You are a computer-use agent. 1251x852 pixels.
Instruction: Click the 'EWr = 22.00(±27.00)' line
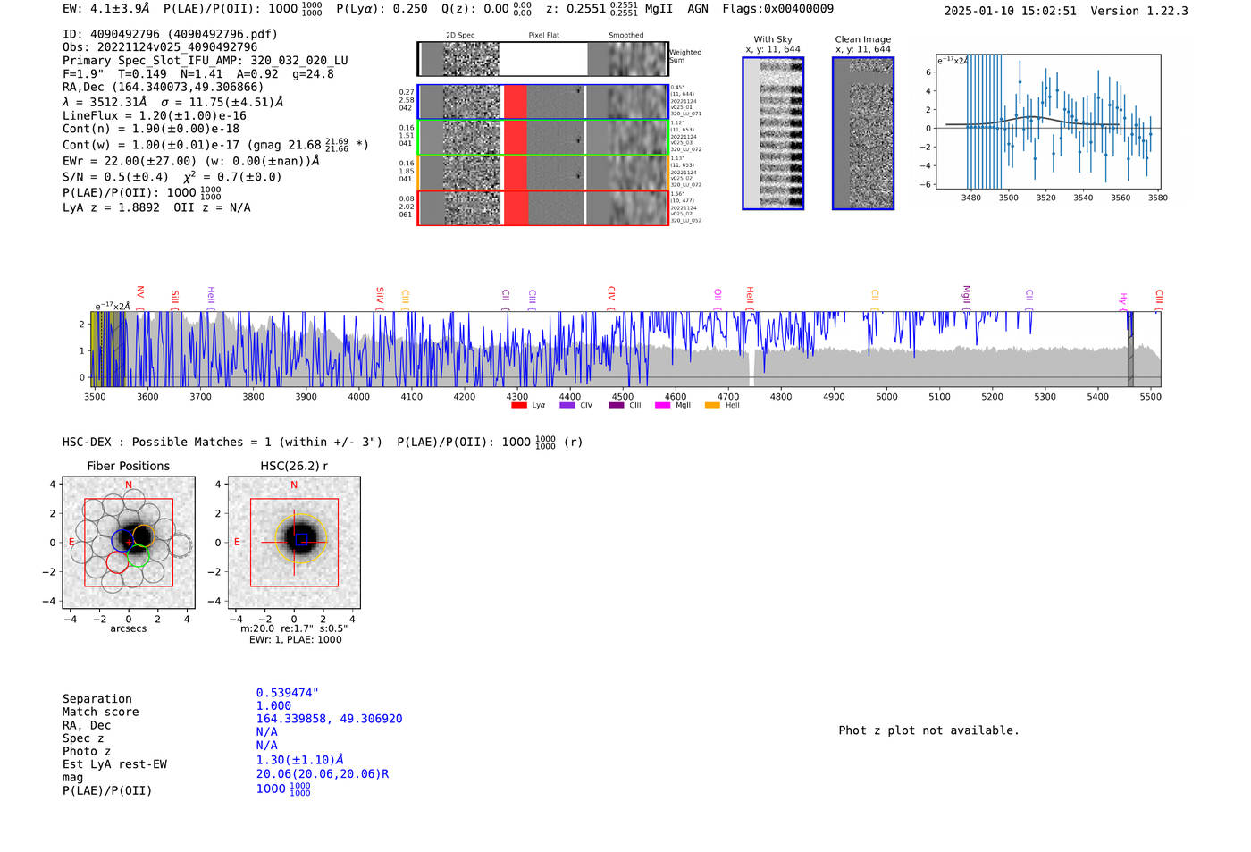point(191,161)
